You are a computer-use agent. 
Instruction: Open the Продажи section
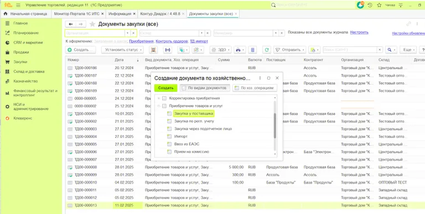coord(21,52)
